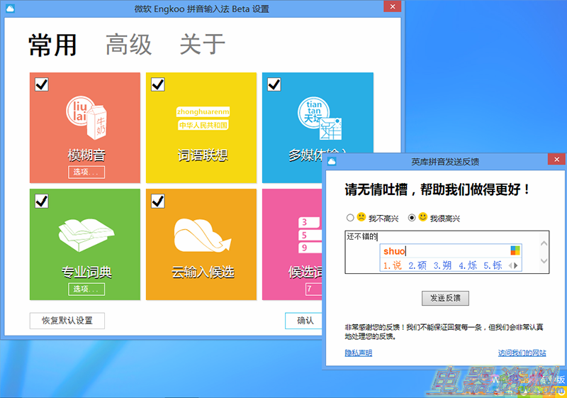
Task: Disable the 专业词典 checkbox
Action: 41,201
